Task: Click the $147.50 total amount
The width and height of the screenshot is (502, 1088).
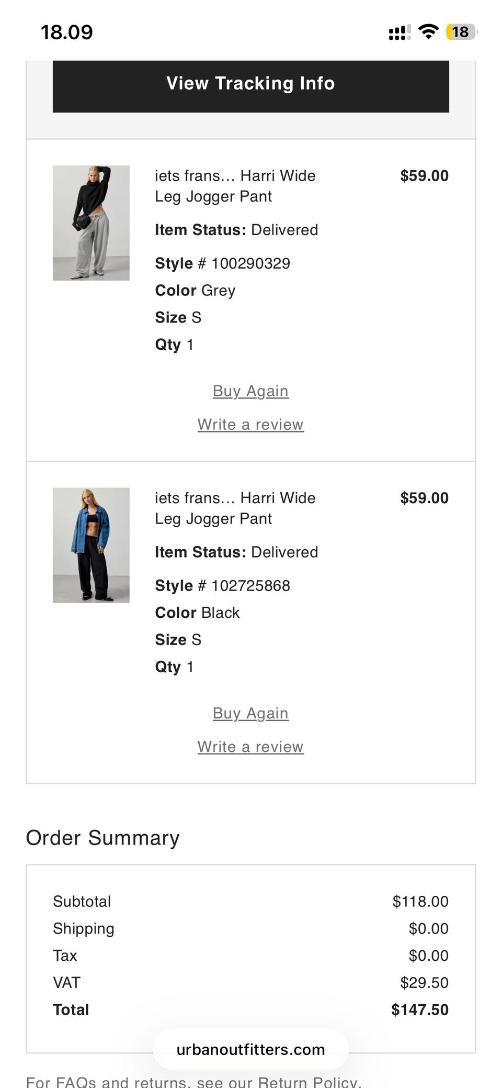Action: 419,1009
